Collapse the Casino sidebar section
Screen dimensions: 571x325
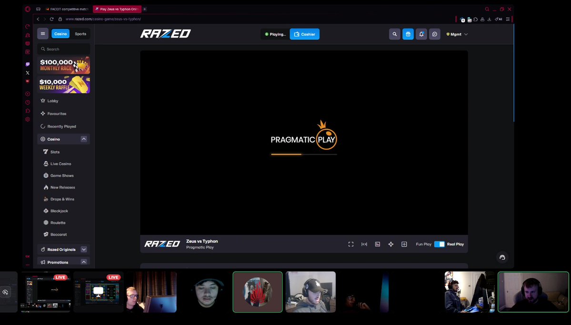click(84, 139)
